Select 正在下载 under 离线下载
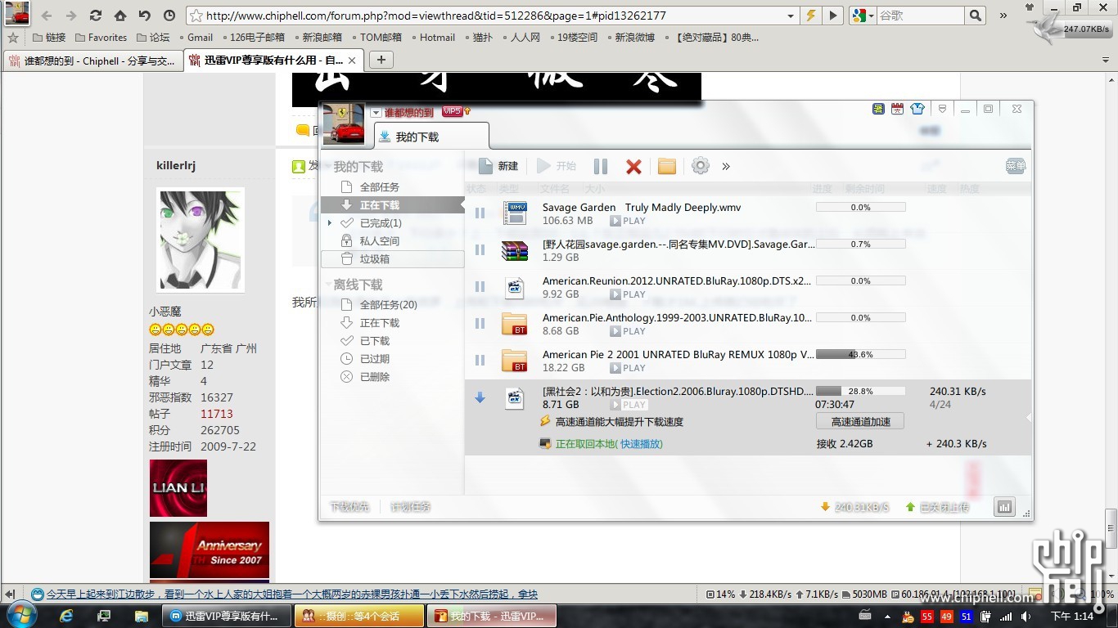Viewport: 1118px width, 628px height. (x=380, y=323)
